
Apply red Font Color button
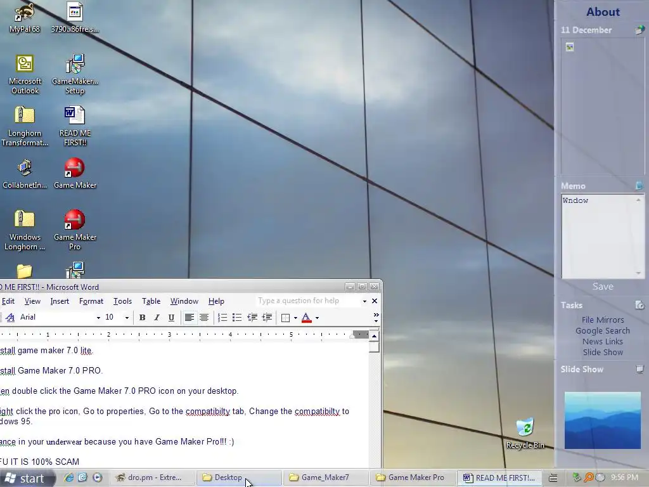click(306, 318)
